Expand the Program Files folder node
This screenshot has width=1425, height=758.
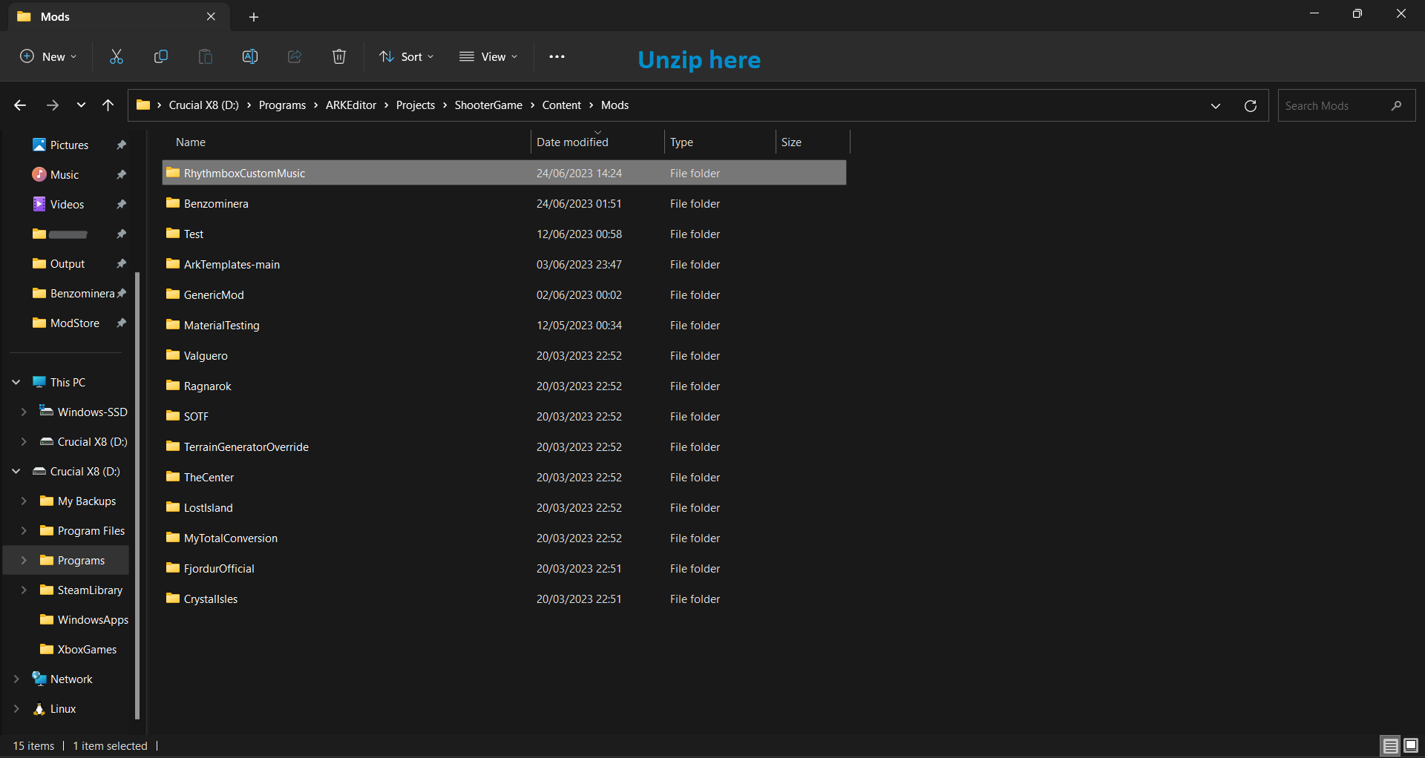pyautogui.click(x=24, y=530)
